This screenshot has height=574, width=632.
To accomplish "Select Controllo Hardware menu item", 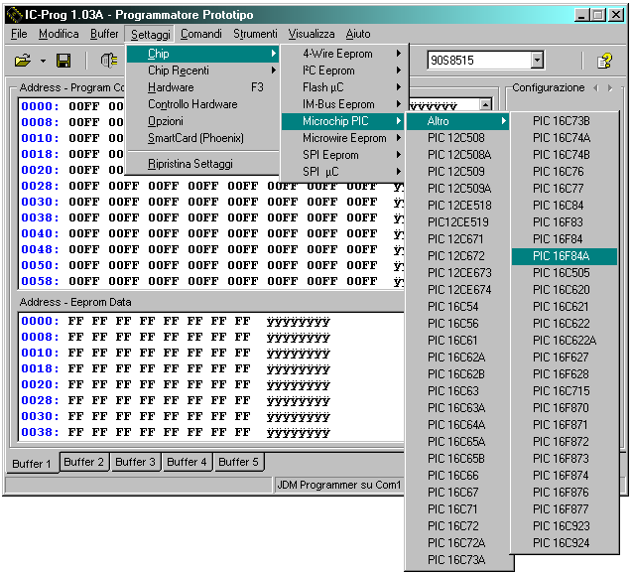I will [202, 104].
